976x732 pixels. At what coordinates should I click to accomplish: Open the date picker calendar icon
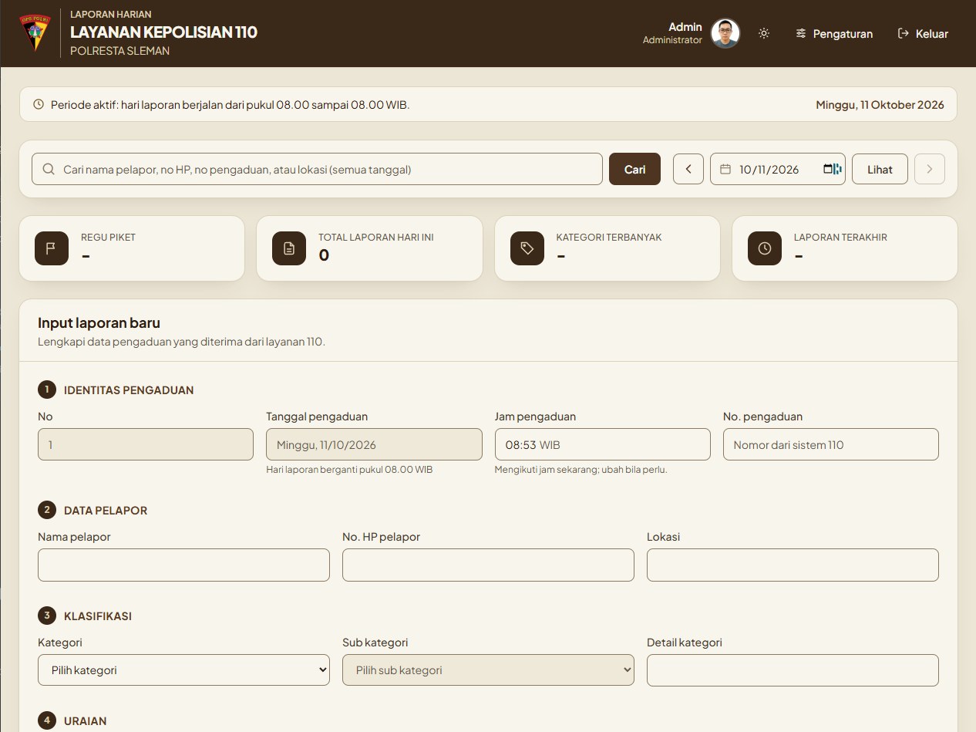[x=828, y=169]
